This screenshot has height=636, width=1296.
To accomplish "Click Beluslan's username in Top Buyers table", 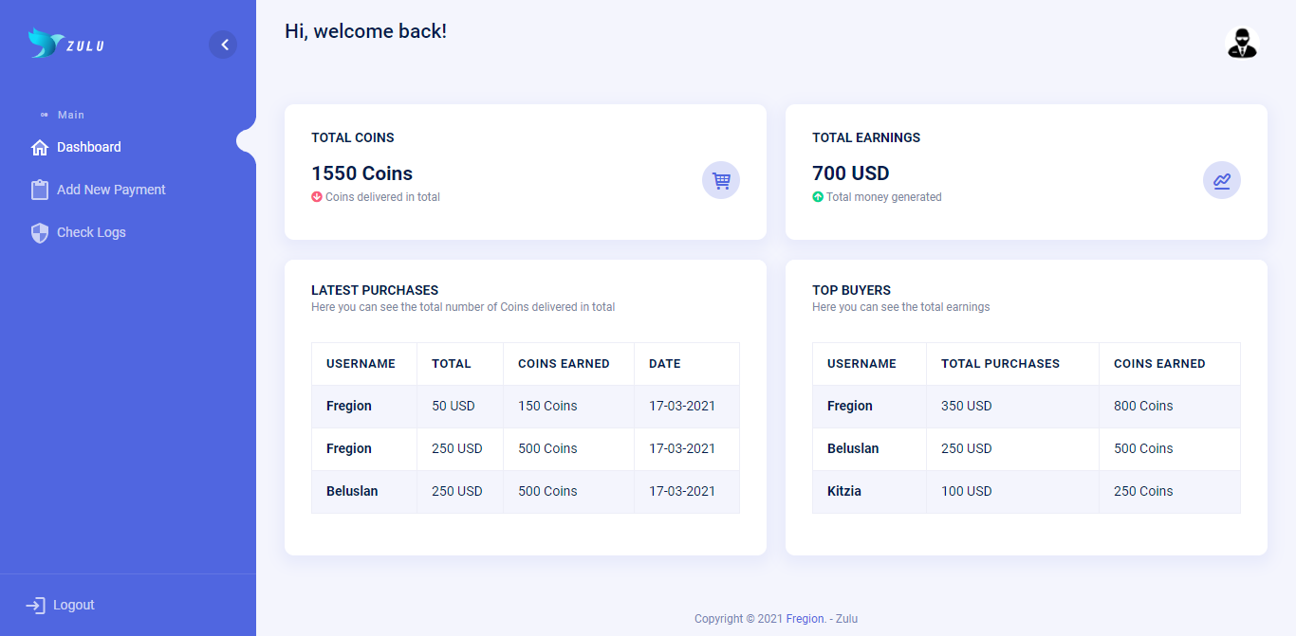I will [x=853, y=448].
